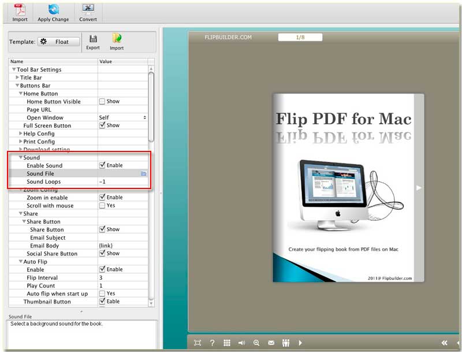Click the help question mark icon

212,343
